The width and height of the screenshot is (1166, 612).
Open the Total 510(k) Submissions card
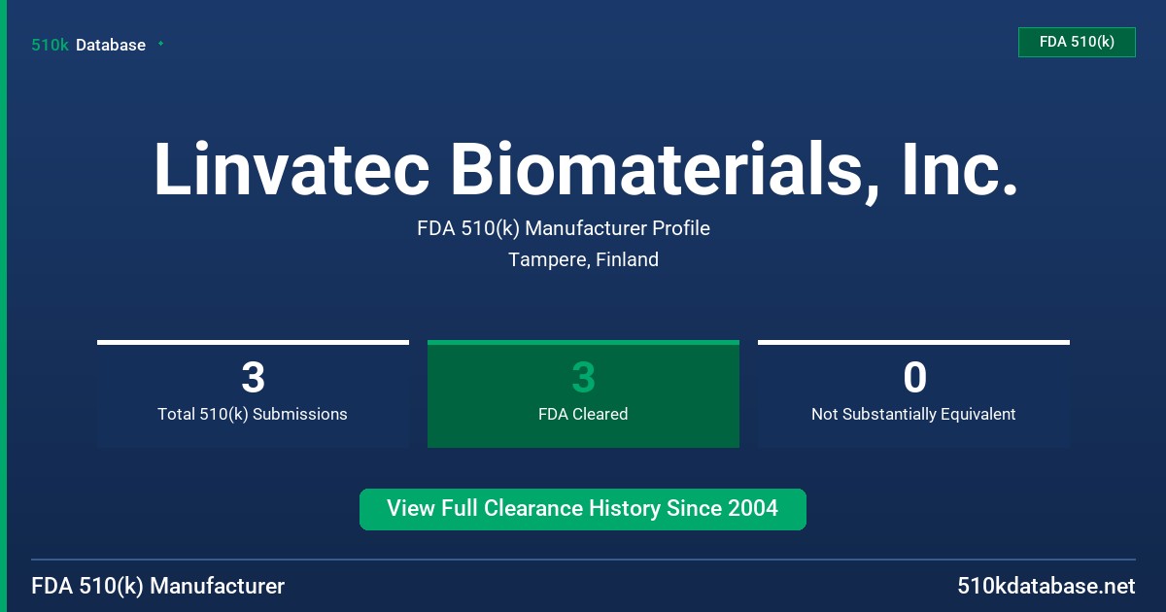pyautogui.click(x=253, y=393)
